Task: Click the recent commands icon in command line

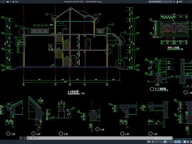Action: (28, 138)
